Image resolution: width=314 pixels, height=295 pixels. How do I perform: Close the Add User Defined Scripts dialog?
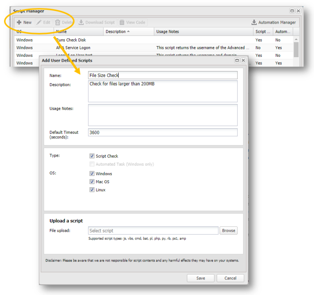pos(243,60)
